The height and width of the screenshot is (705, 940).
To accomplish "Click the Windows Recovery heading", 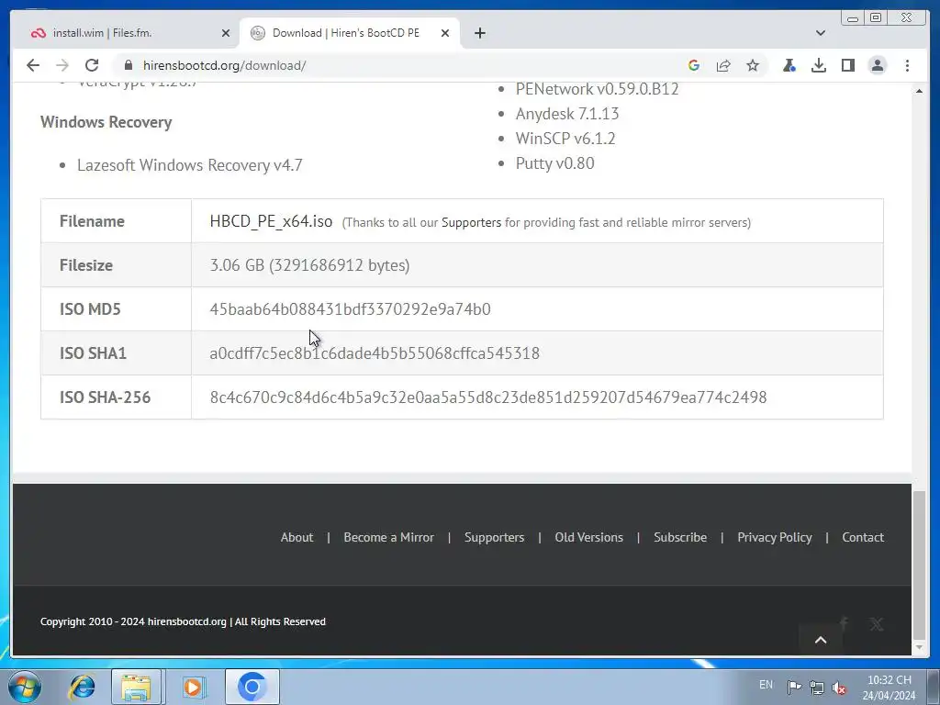I will [x=106, y=122].
